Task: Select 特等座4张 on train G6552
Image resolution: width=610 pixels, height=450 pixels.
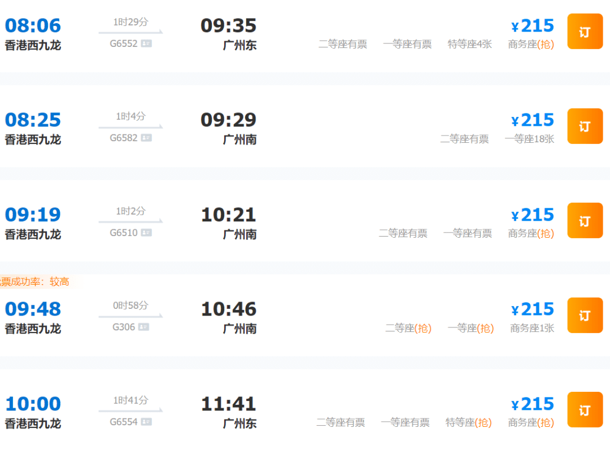Action: (469, 44)
